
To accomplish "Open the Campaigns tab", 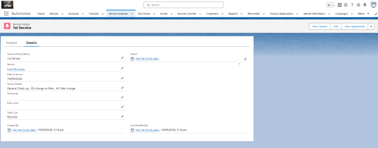I will [x=341, y=14].
